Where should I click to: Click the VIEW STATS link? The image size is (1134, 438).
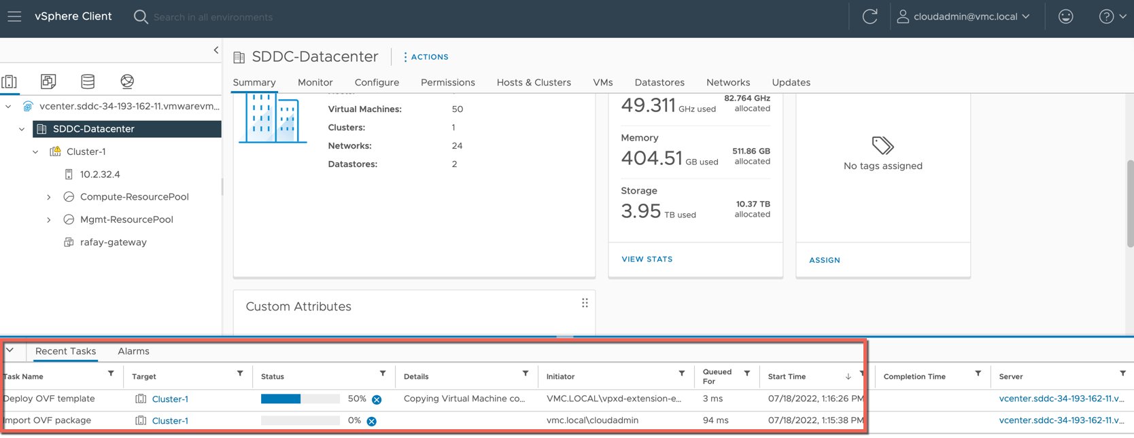tap(647, 259)
